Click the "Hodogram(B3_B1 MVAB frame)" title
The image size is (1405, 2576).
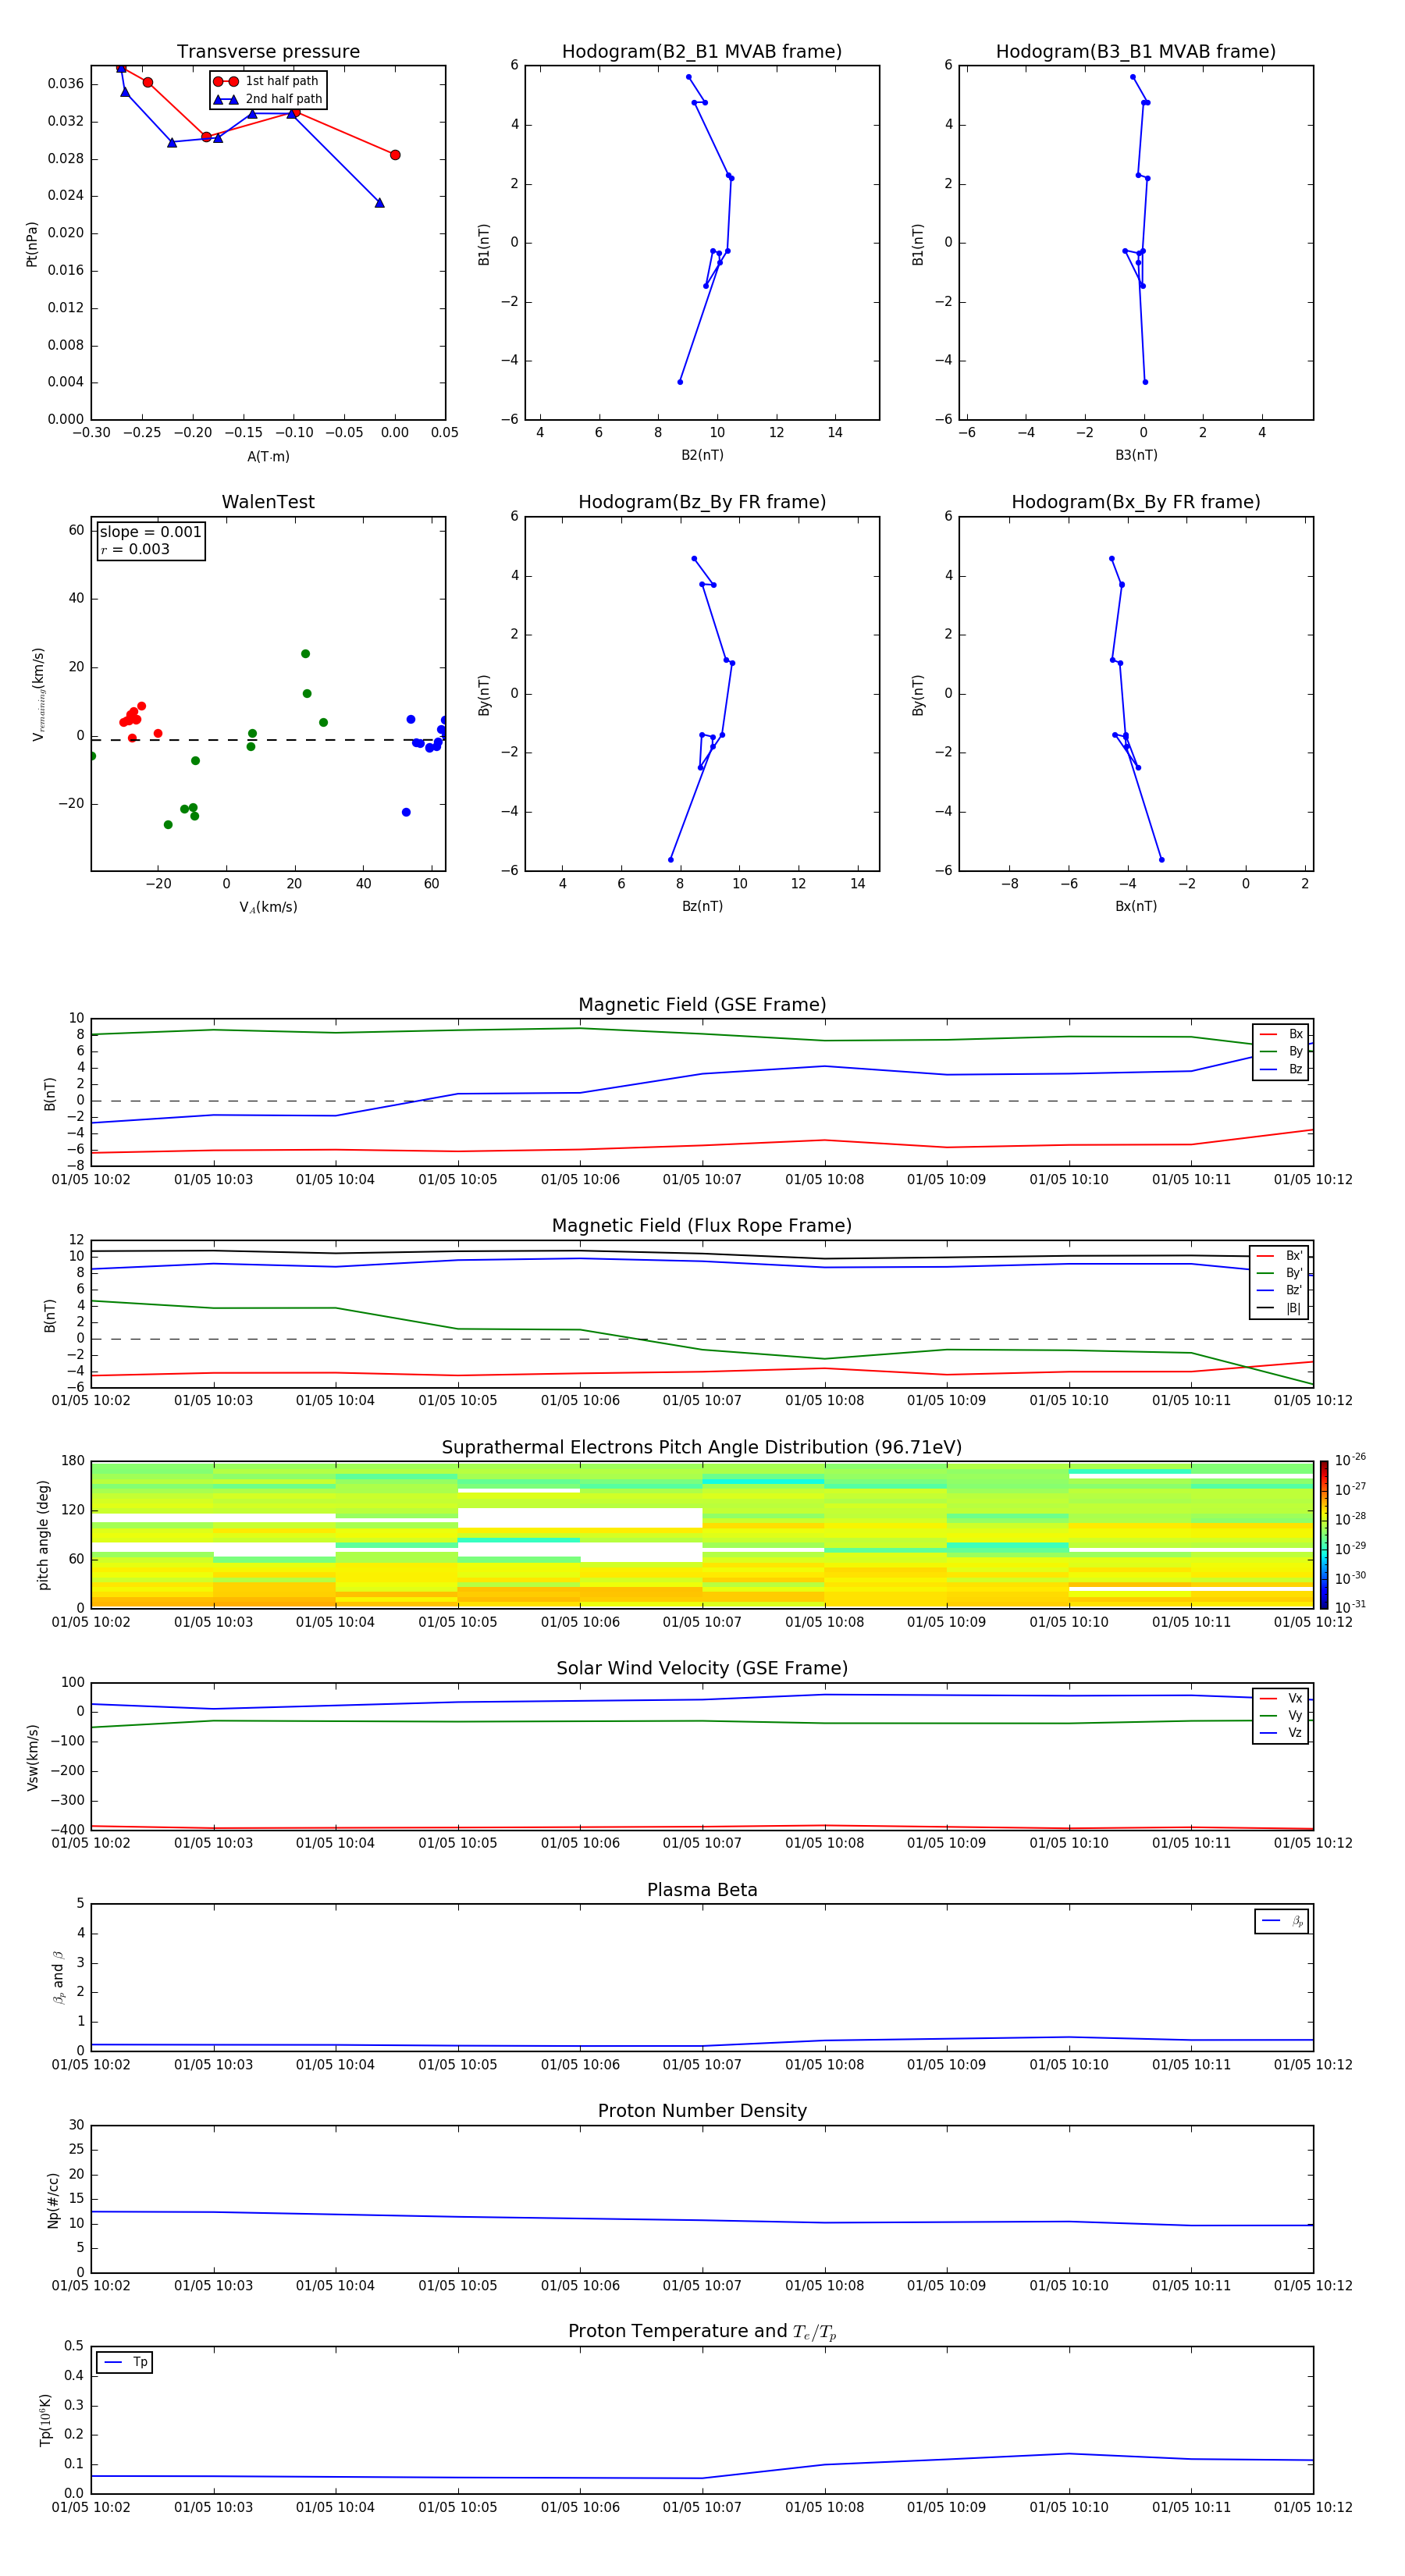point(1136,52)
